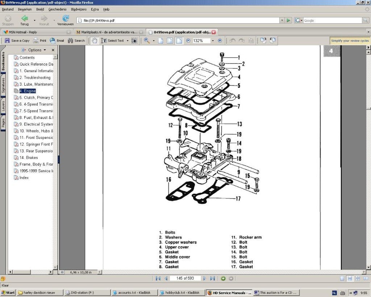
Task: Go to the next page arrow
Action: point(205,279)
